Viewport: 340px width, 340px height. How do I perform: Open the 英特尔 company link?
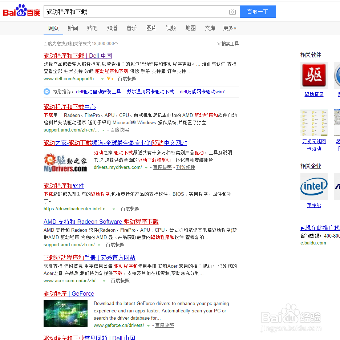point(314,205)
